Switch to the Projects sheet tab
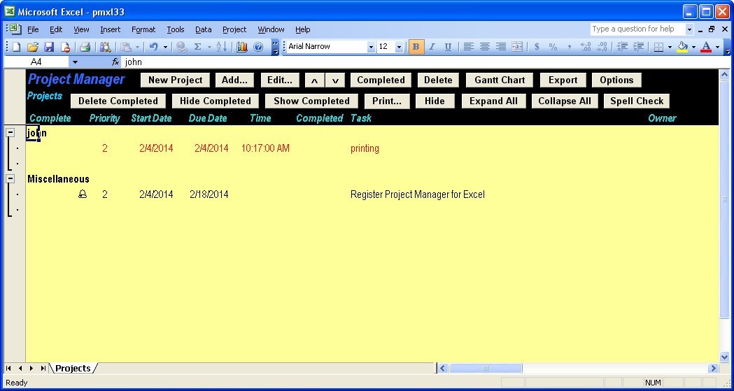The width and height of the screenshot is (734, 391). (73, 368)
